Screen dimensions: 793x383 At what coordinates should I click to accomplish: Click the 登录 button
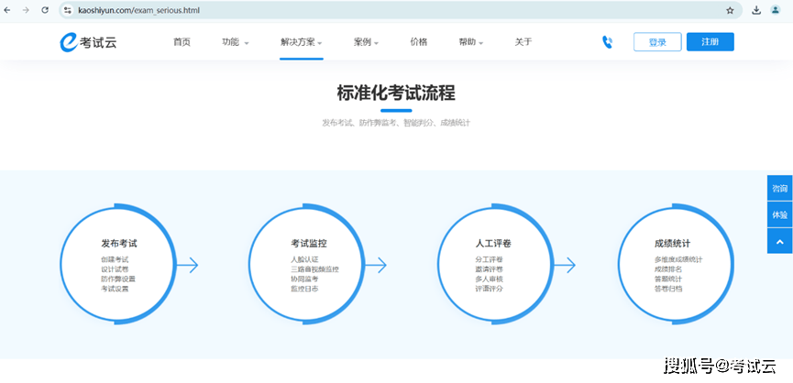coord(656,42)
